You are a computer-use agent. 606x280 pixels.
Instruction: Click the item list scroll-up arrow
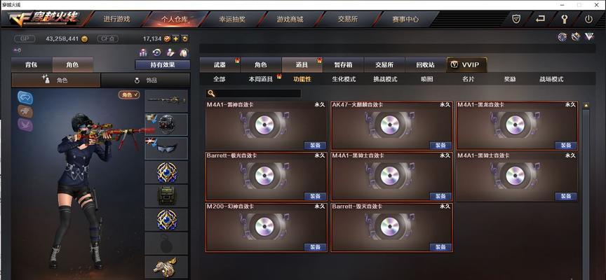(x=586, y=105)
